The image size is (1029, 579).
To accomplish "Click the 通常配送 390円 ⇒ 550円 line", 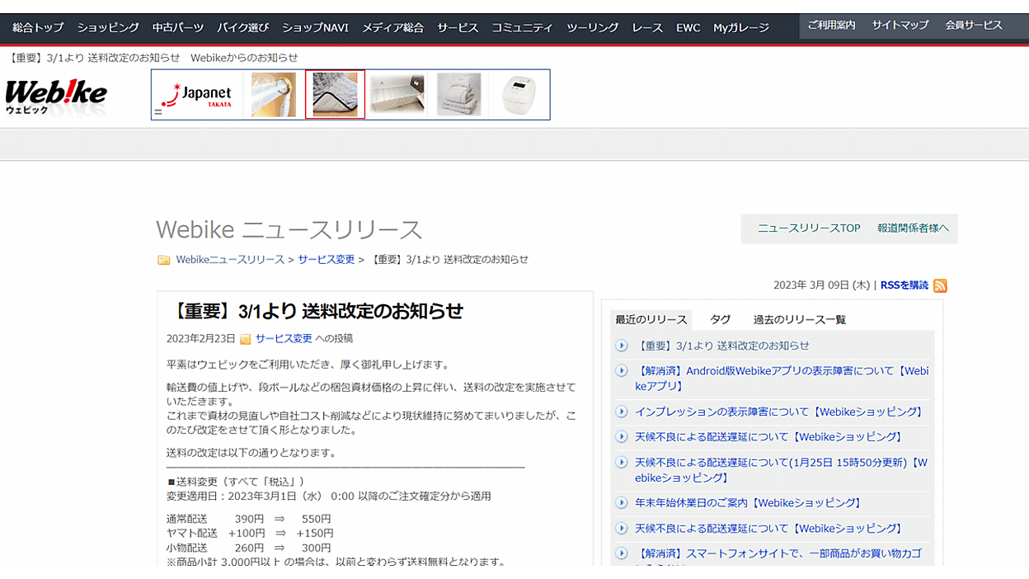I will pos(248,519).
